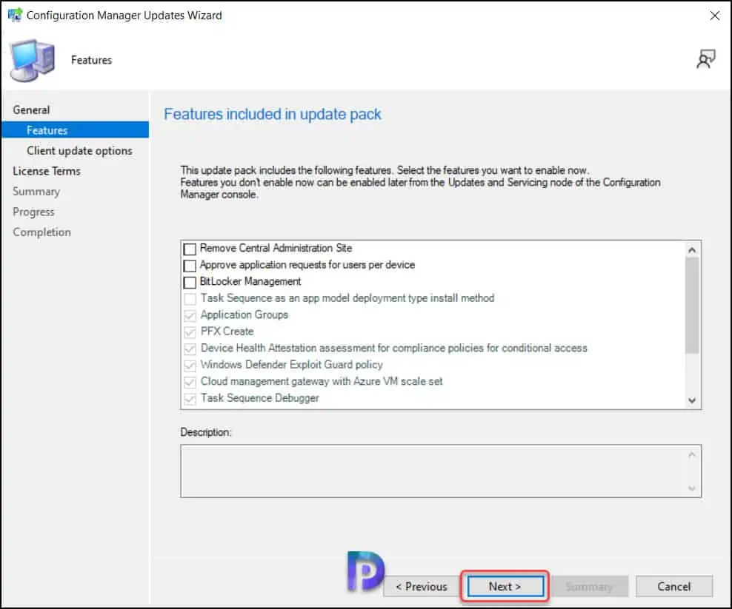Select General in the wizard sidebar

tap(31, 110)
